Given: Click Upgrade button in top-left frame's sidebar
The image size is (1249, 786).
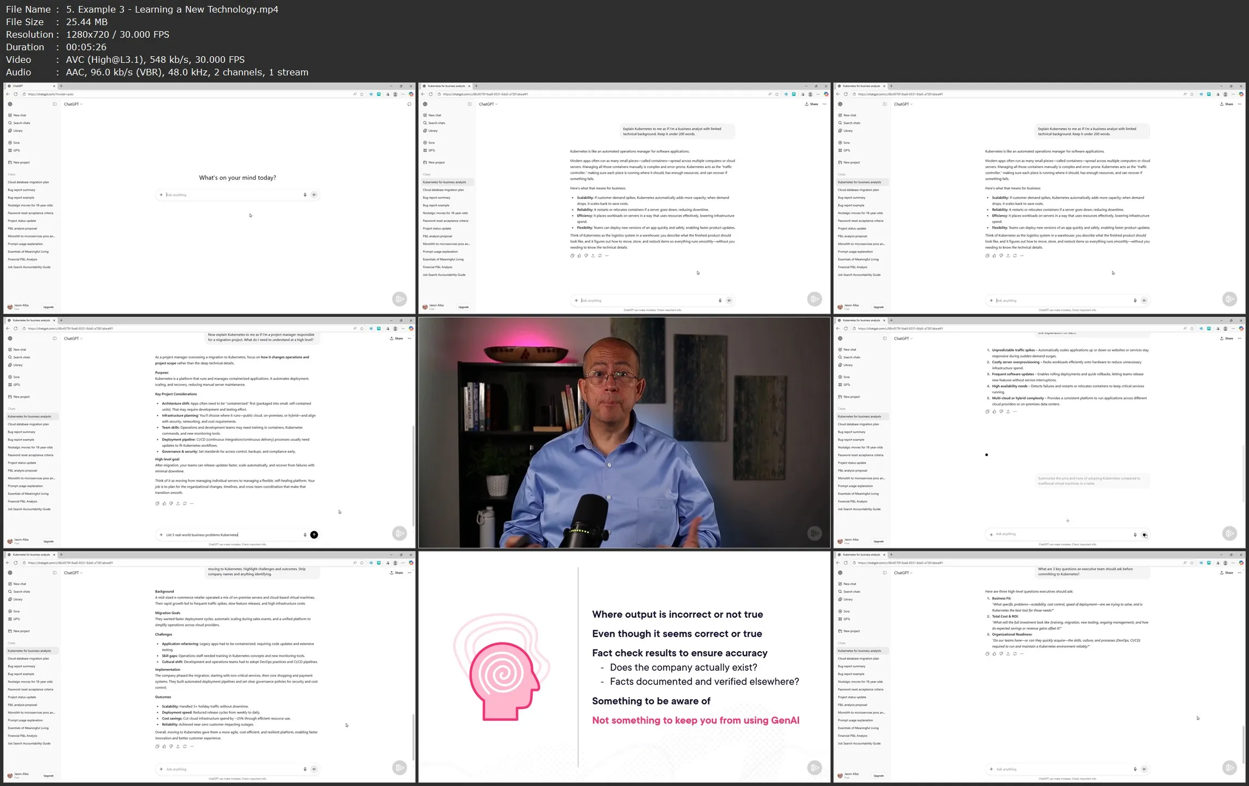Looking at the screenshot, I should click(49, 308).
